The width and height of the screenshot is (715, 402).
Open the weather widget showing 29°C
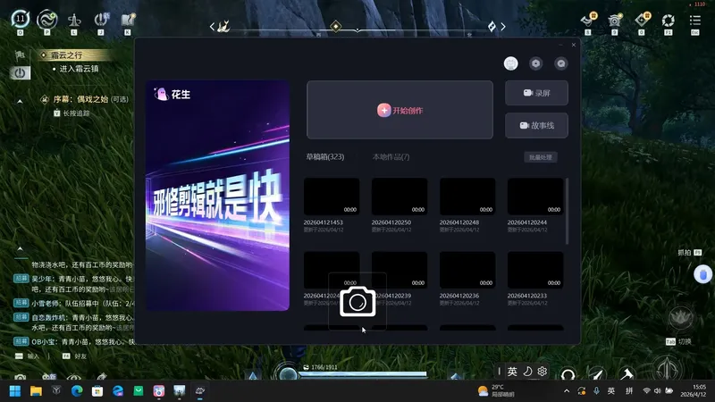[x=496, y=390]
